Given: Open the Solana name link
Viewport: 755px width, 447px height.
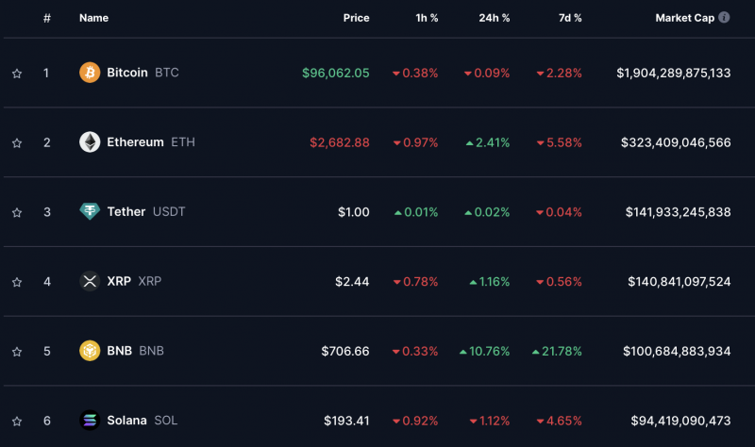Looking at the screenshot, I should coord(126,420).
